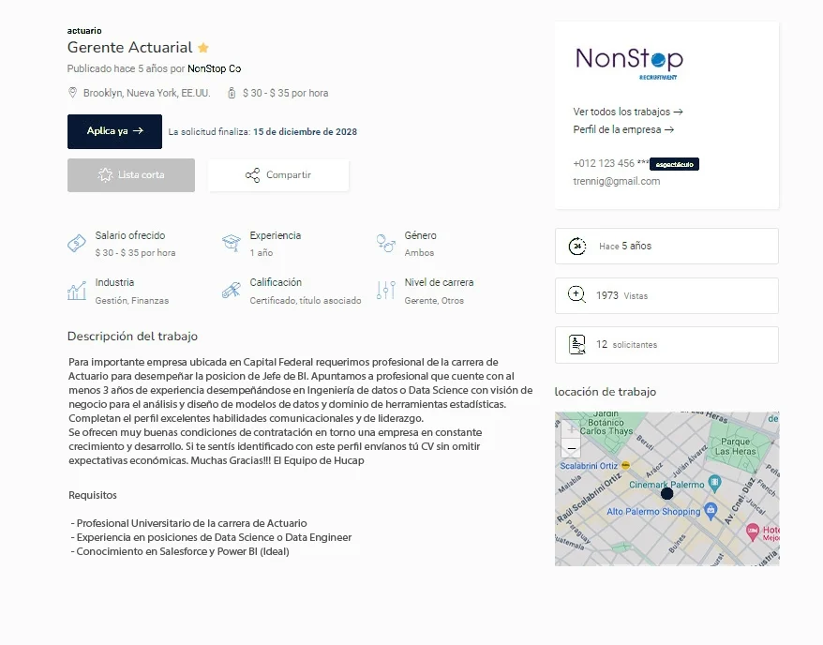This screenshot has height=645, width=823.
Task: Open the NonStop Co publisher link
Action: [214, 68]
